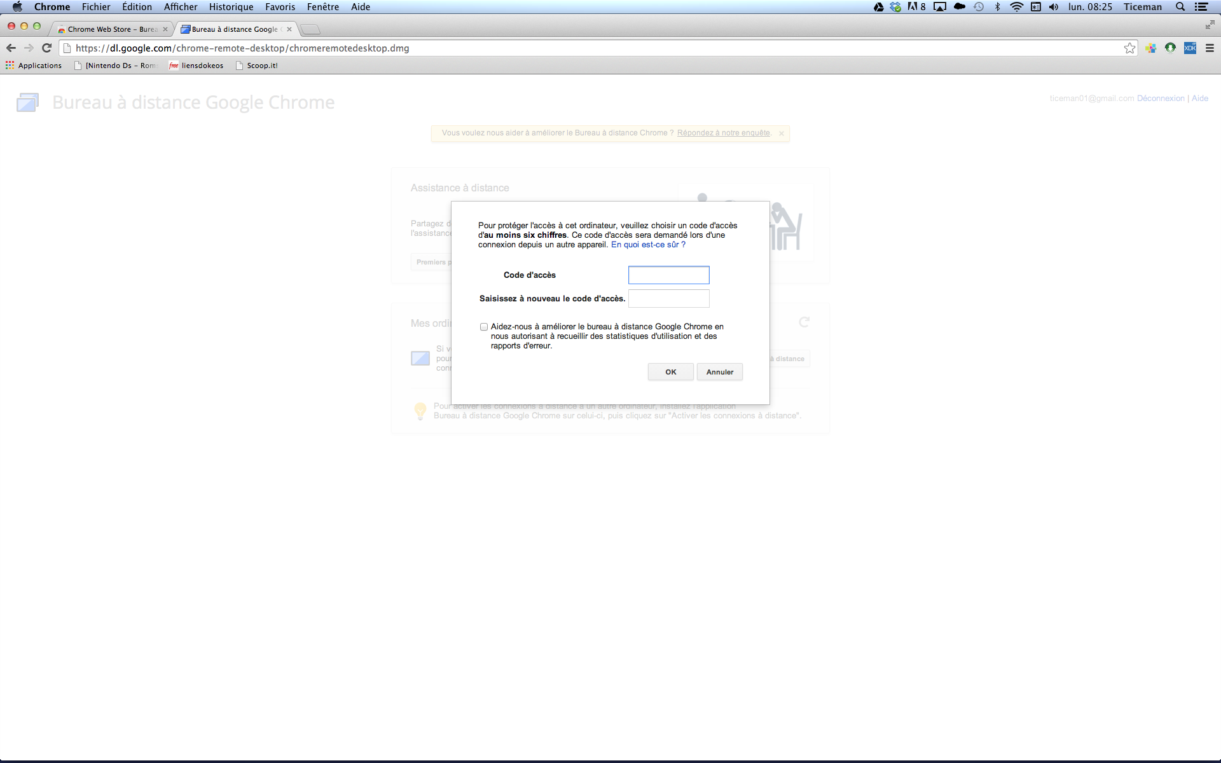1221x763 pixels.
Task: Click the Déconnexion link
Action: (1161, 99)
